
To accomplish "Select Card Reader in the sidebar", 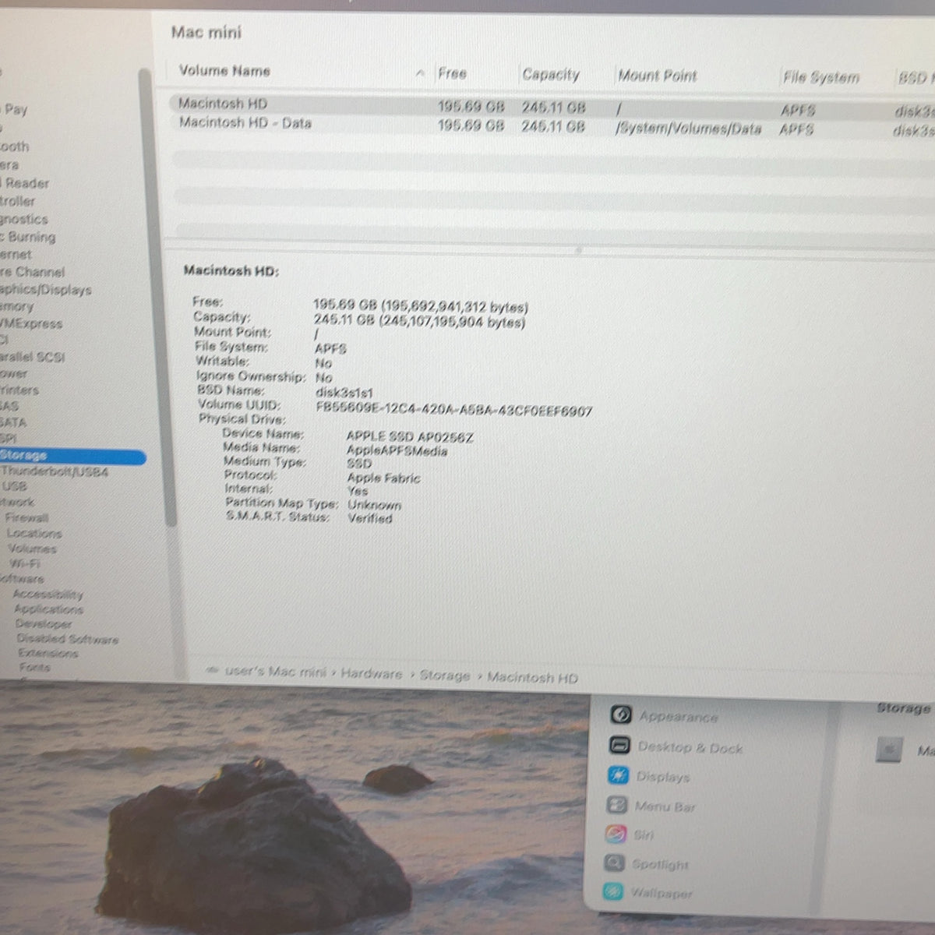I will 25,184.
